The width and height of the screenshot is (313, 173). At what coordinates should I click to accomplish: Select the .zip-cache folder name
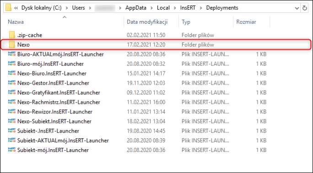tap(30, 35)
